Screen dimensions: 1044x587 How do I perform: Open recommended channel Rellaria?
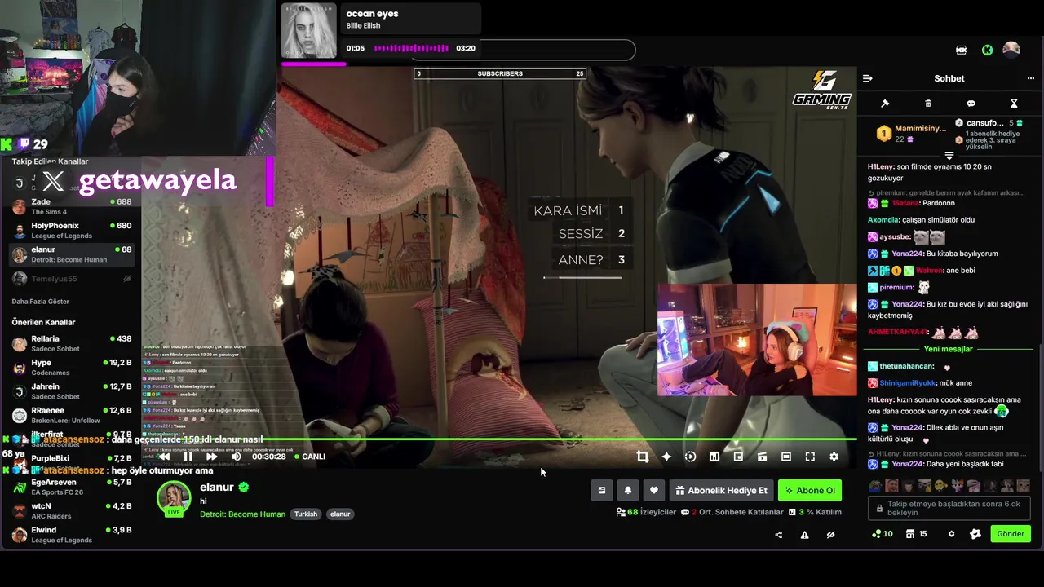click(72, 343)
